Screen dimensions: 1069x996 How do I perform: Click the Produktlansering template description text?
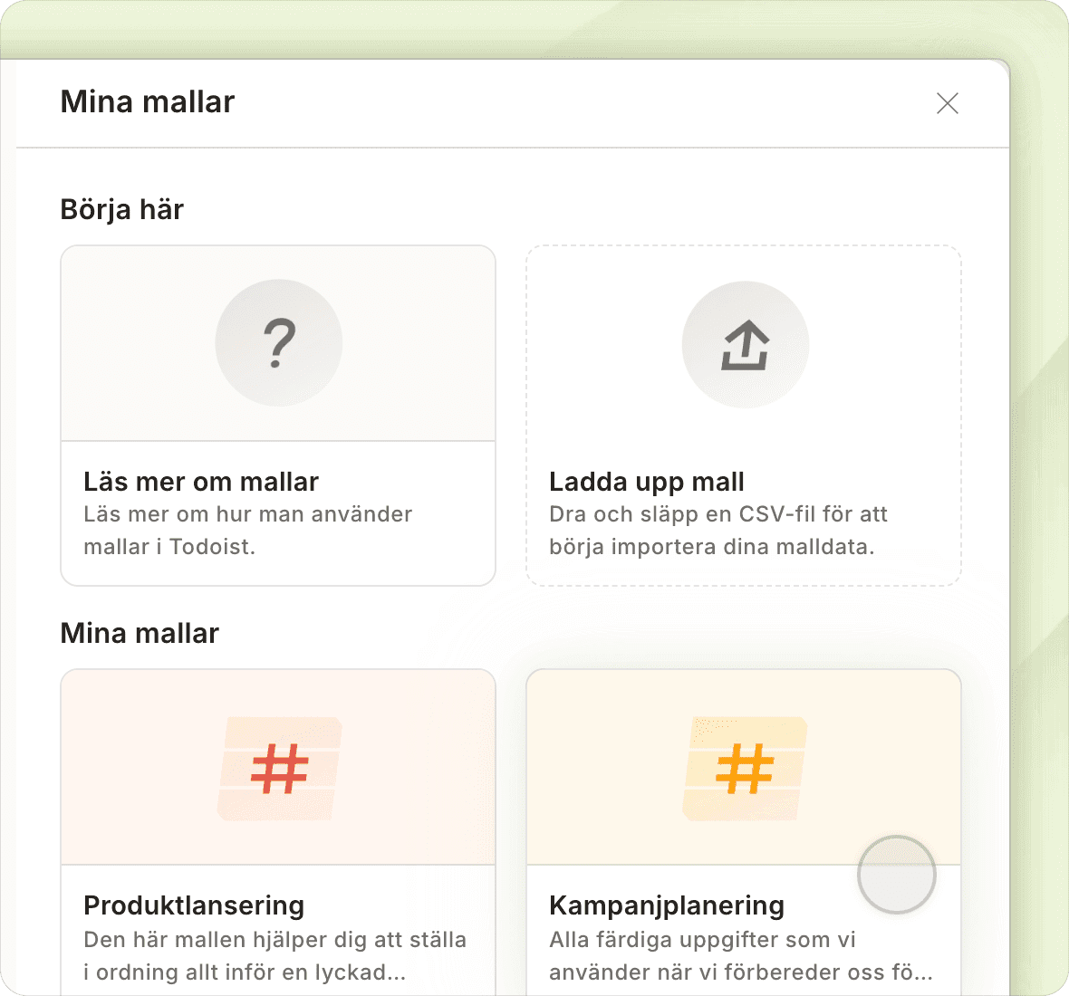[x=274, y=956]
